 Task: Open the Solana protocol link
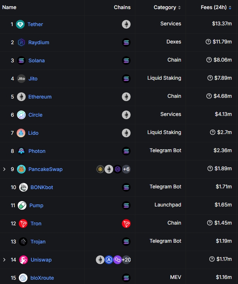37,60
